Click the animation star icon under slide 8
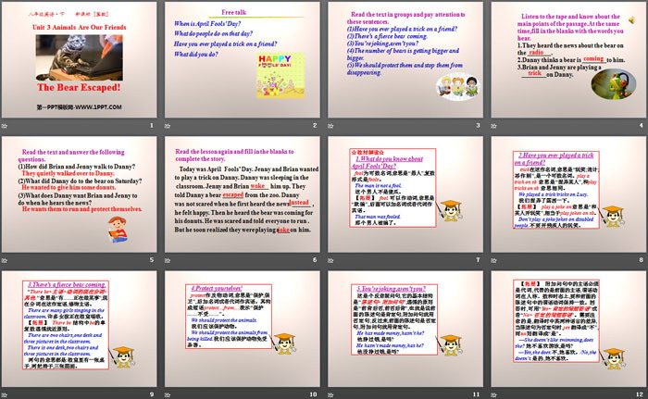 click(x=493, y=260)
